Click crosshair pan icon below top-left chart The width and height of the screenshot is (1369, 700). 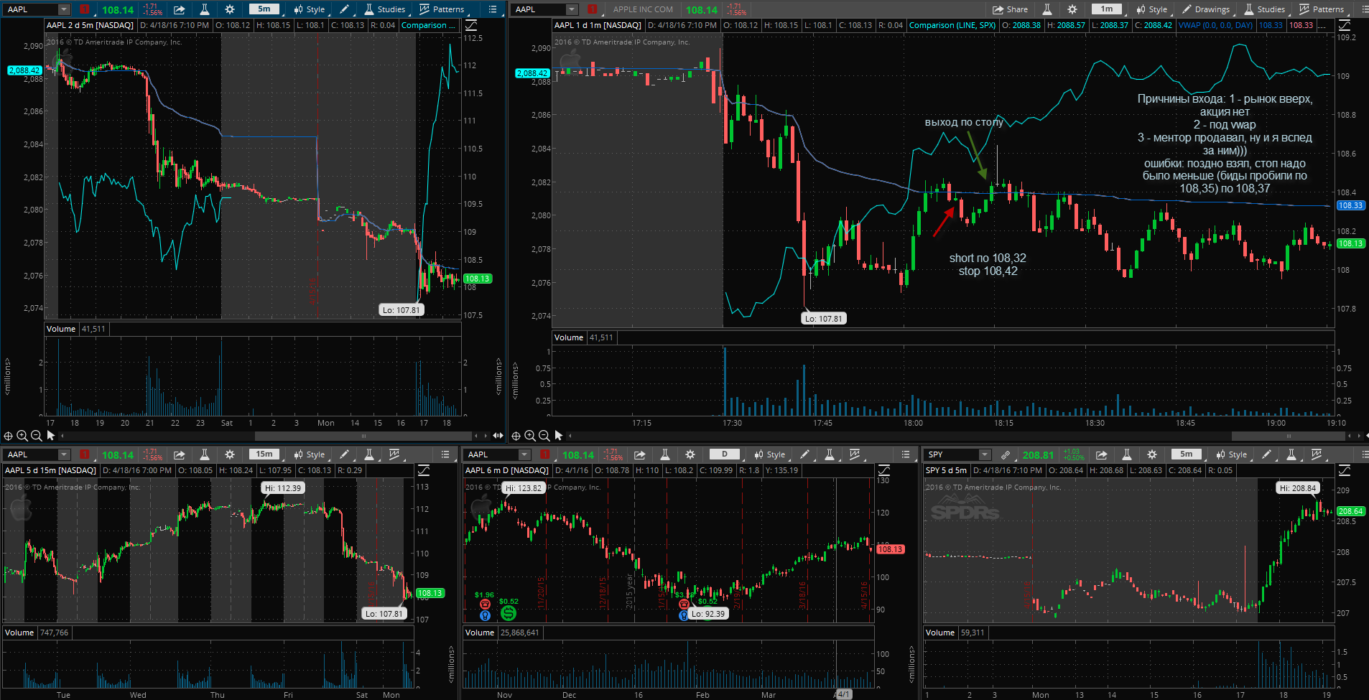(9, 436)
